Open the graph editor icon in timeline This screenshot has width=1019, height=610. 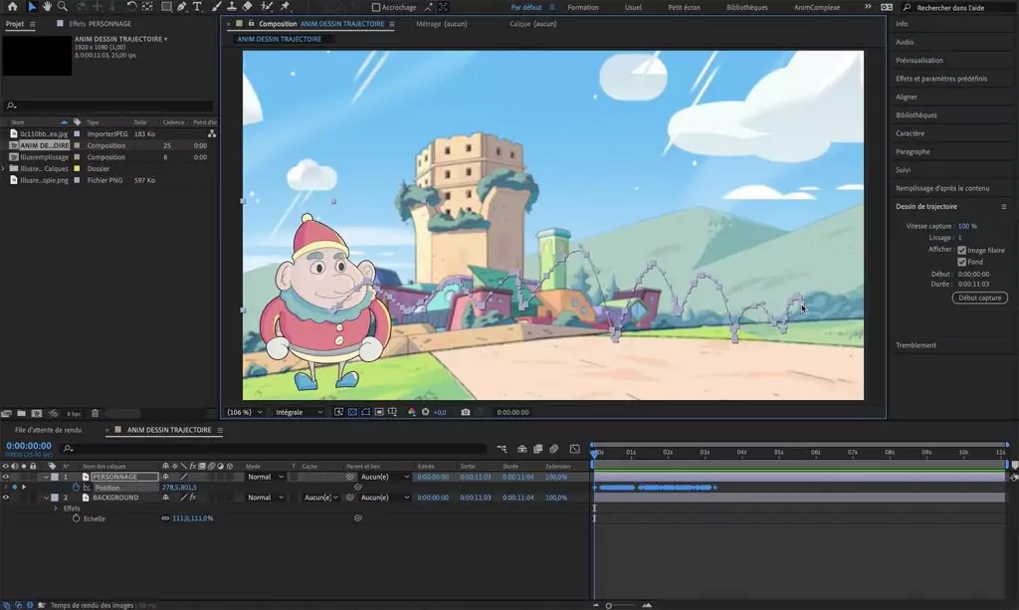574,448
